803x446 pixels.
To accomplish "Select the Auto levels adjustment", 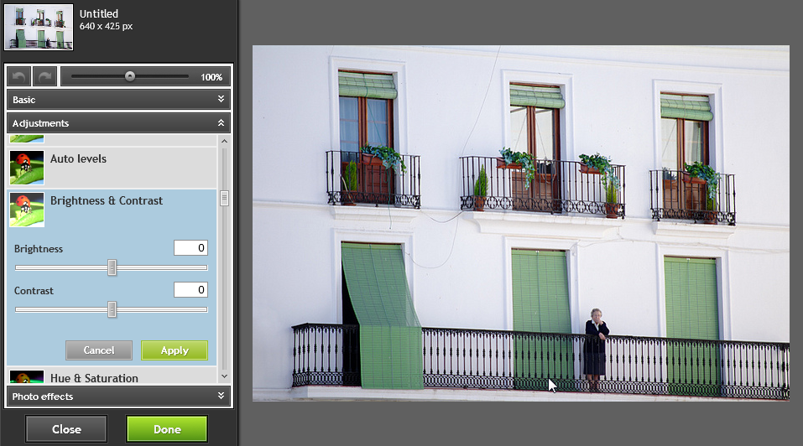I will tap(112, 168).
